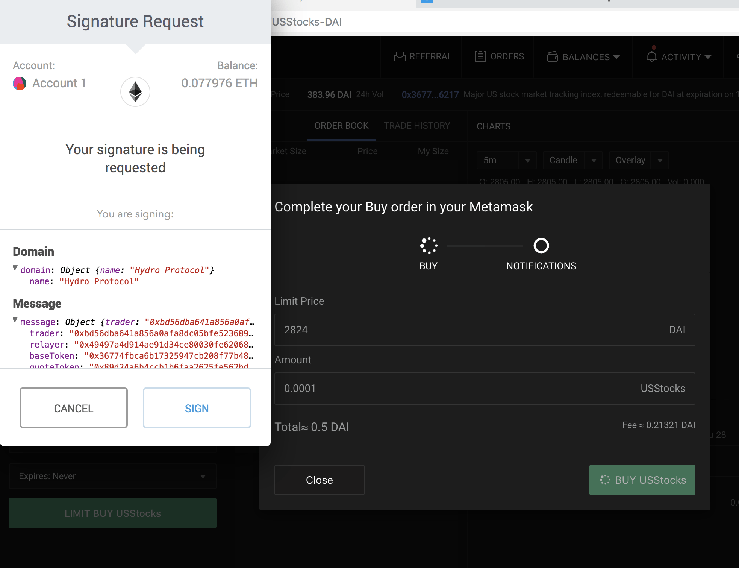Viewport: 739px width, 568px height.
Task: Click the Notifications step circle
Action: point(541,246)
